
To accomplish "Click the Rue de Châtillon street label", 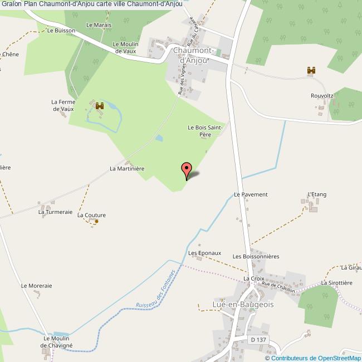I will click(x=278, y=287).
